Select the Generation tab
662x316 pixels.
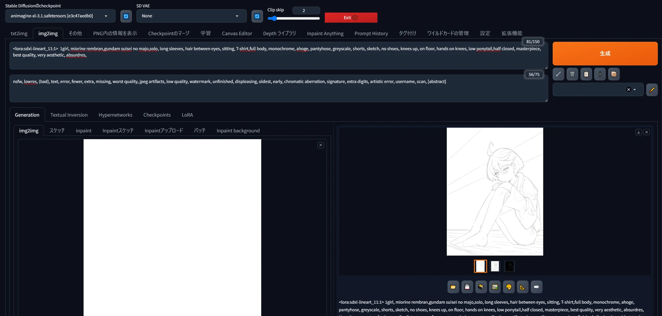(x=27, y=115)
